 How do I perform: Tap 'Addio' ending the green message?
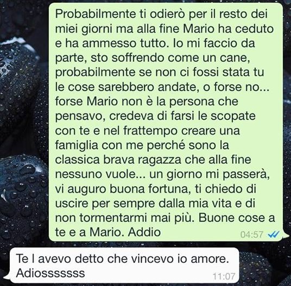point(144,232)
